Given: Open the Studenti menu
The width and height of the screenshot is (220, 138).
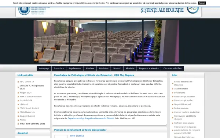Looking at the screenshot, I should (x=117, y=68).
